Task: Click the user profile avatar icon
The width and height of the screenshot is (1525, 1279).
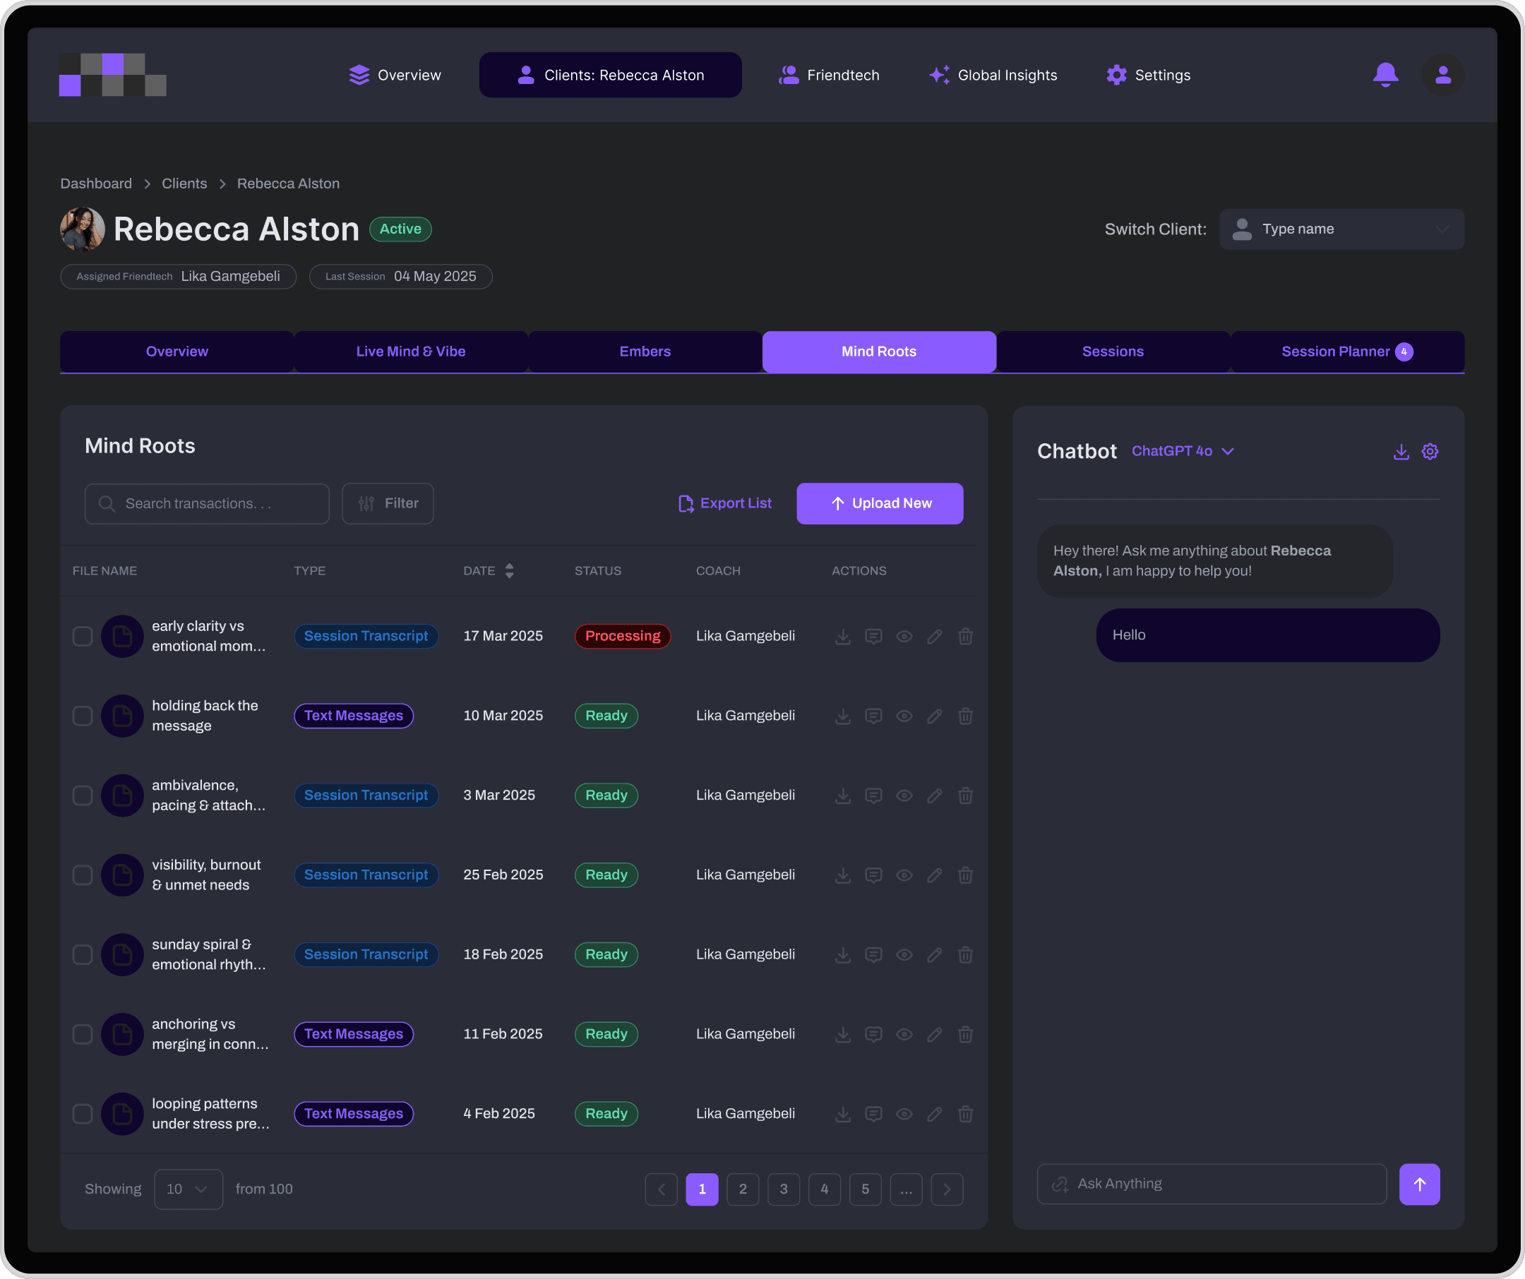Action: point(1442,75)
